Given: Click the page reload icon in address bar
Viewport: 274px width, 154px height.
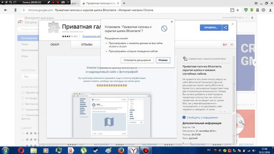Looking at the screenshot, I should coord(24,10).
